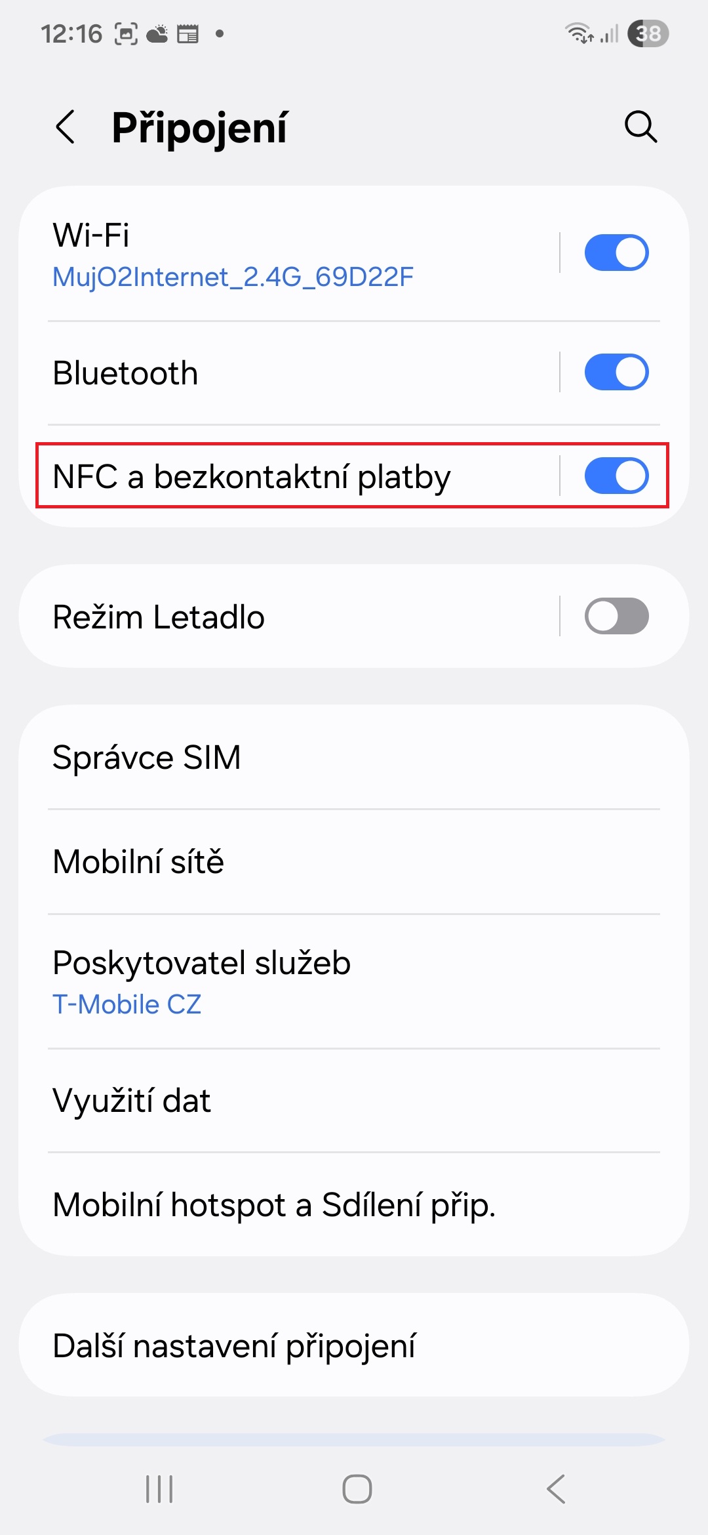Toggle NFC a bezkontaktní platby switch

(616, 476)
